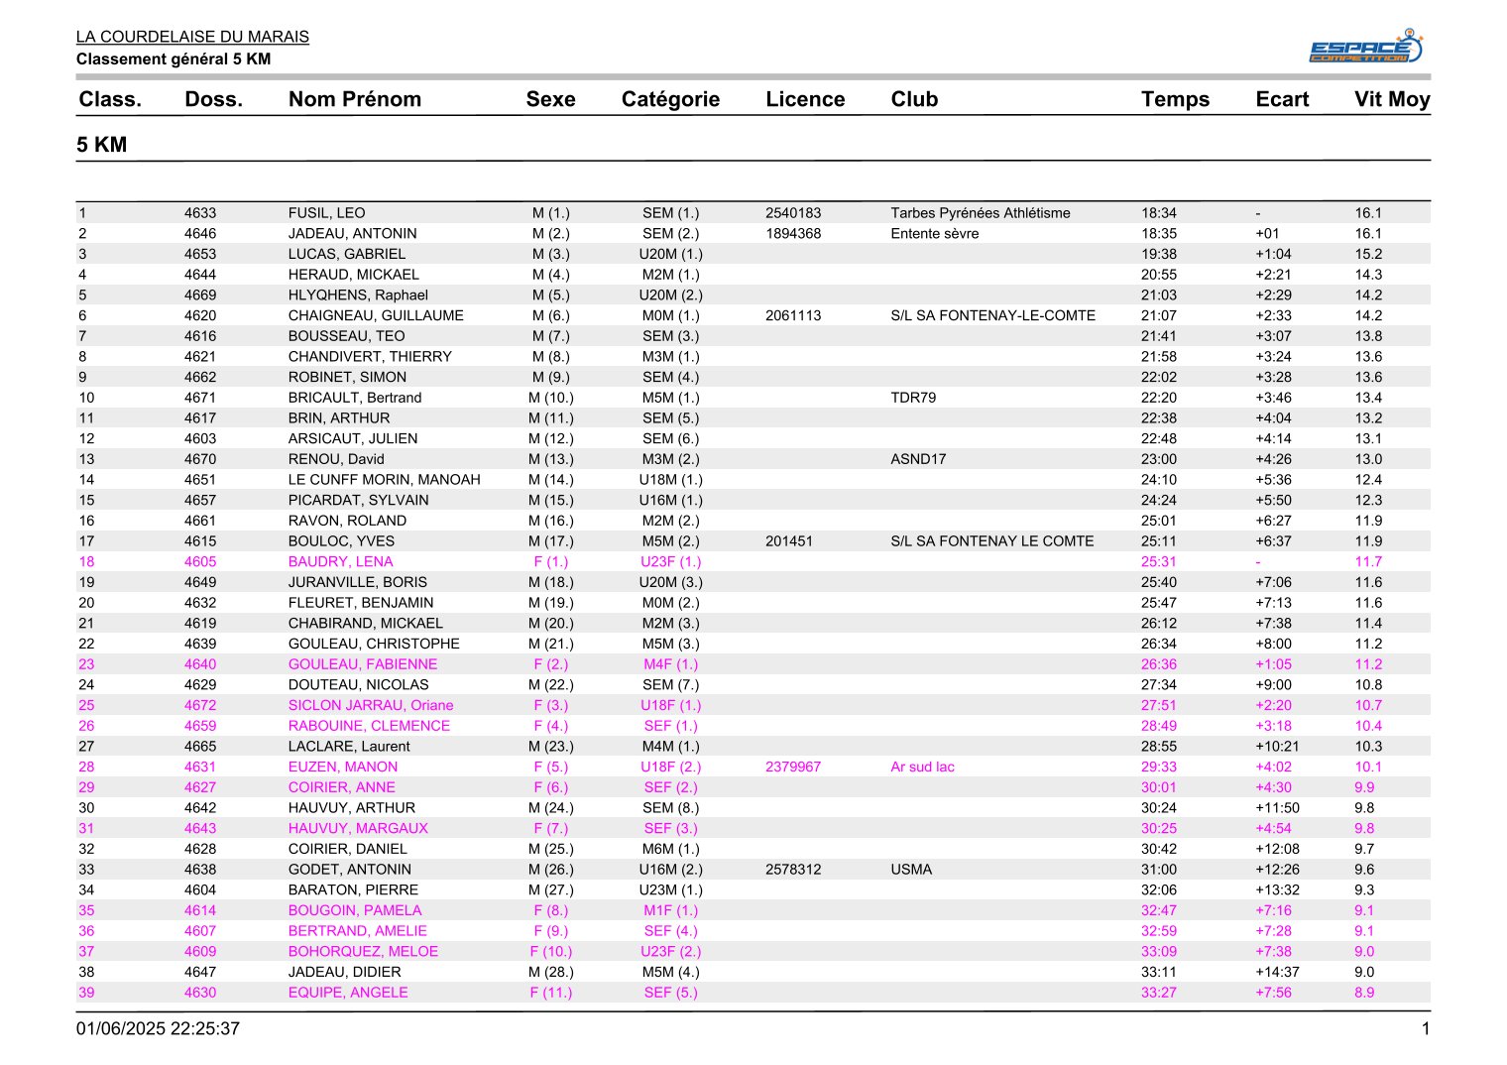Open the LA COURDELAISE DU MARAIS title link
This screenshot has width=1507, height=1065.
point(192,37)
